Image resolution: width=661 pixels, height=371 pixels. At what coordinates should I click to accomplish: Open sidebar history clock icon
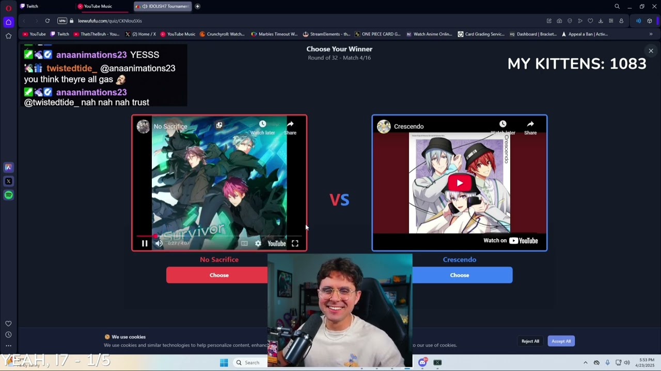(8, 335)
